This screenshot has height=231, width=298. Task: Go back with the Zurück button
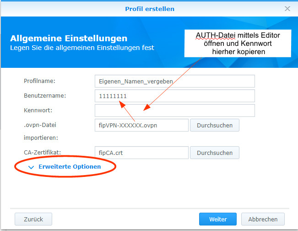[x=33, y=219]
